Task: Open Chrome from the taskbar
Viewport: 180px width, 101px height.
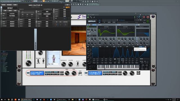Action: click(9, 100)
